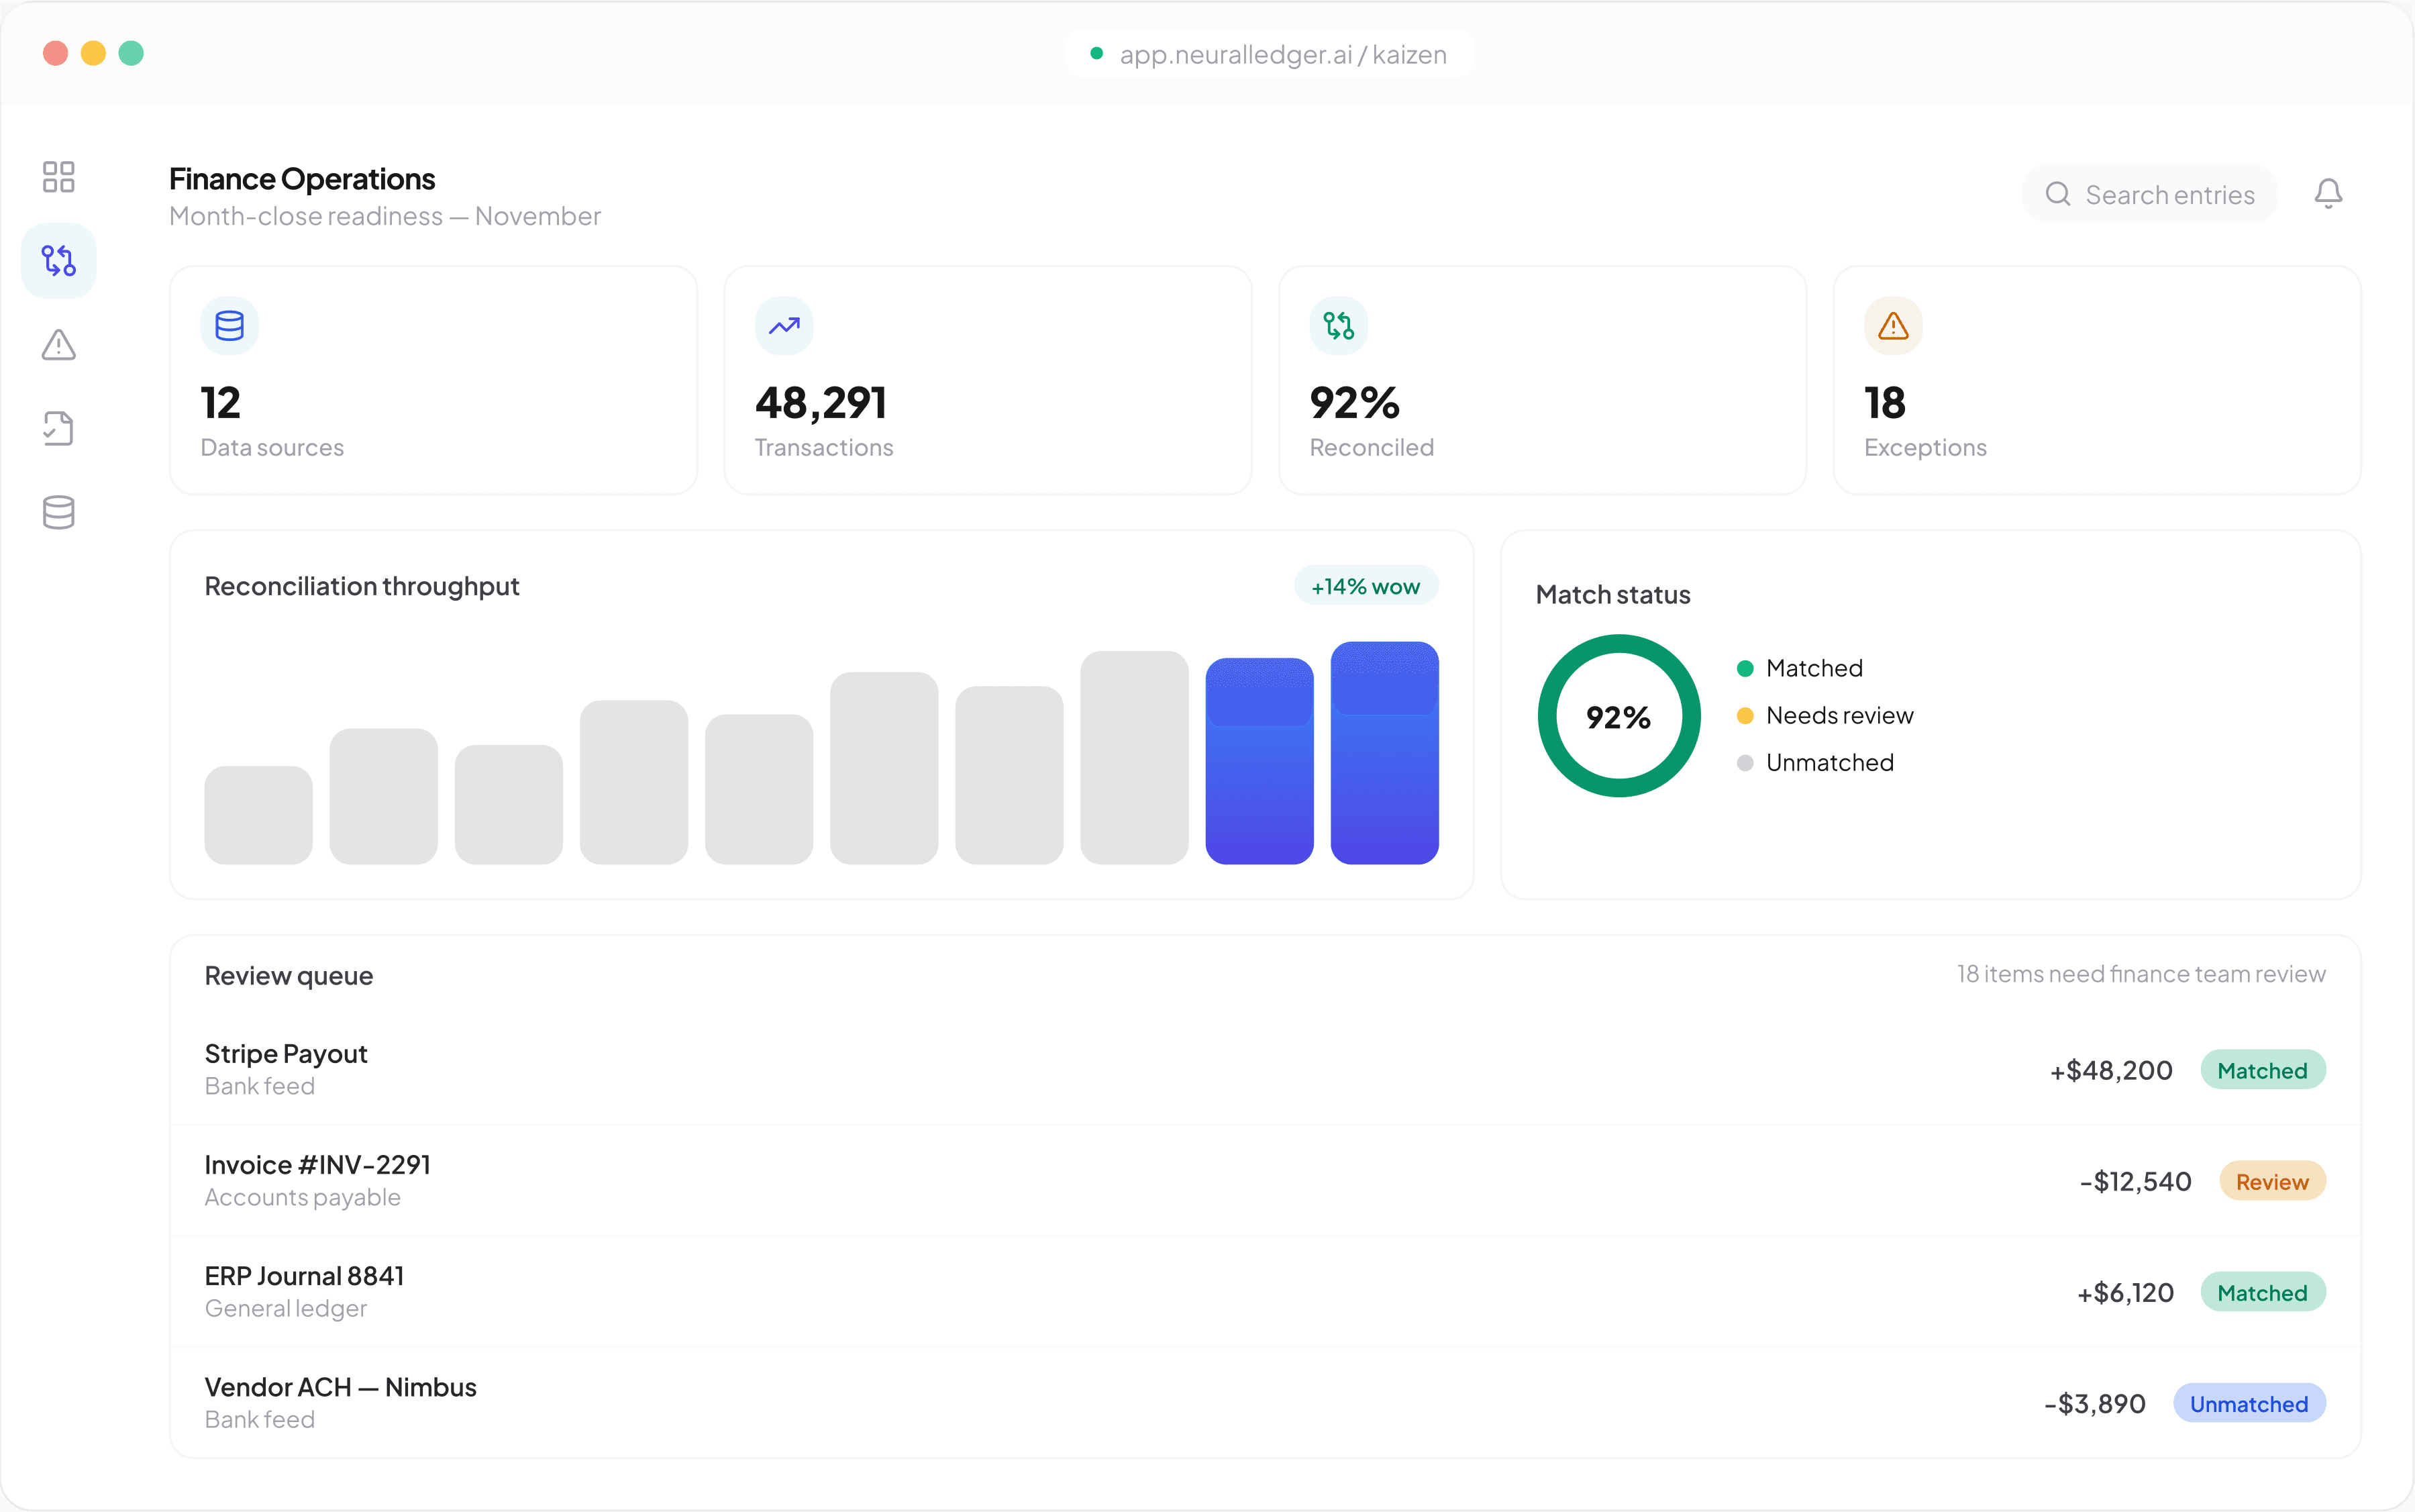The image size is (2415, 1512).
Task: Open the Reconciled 92% card
Action: pyautogui.click(x=1543, y=380)
